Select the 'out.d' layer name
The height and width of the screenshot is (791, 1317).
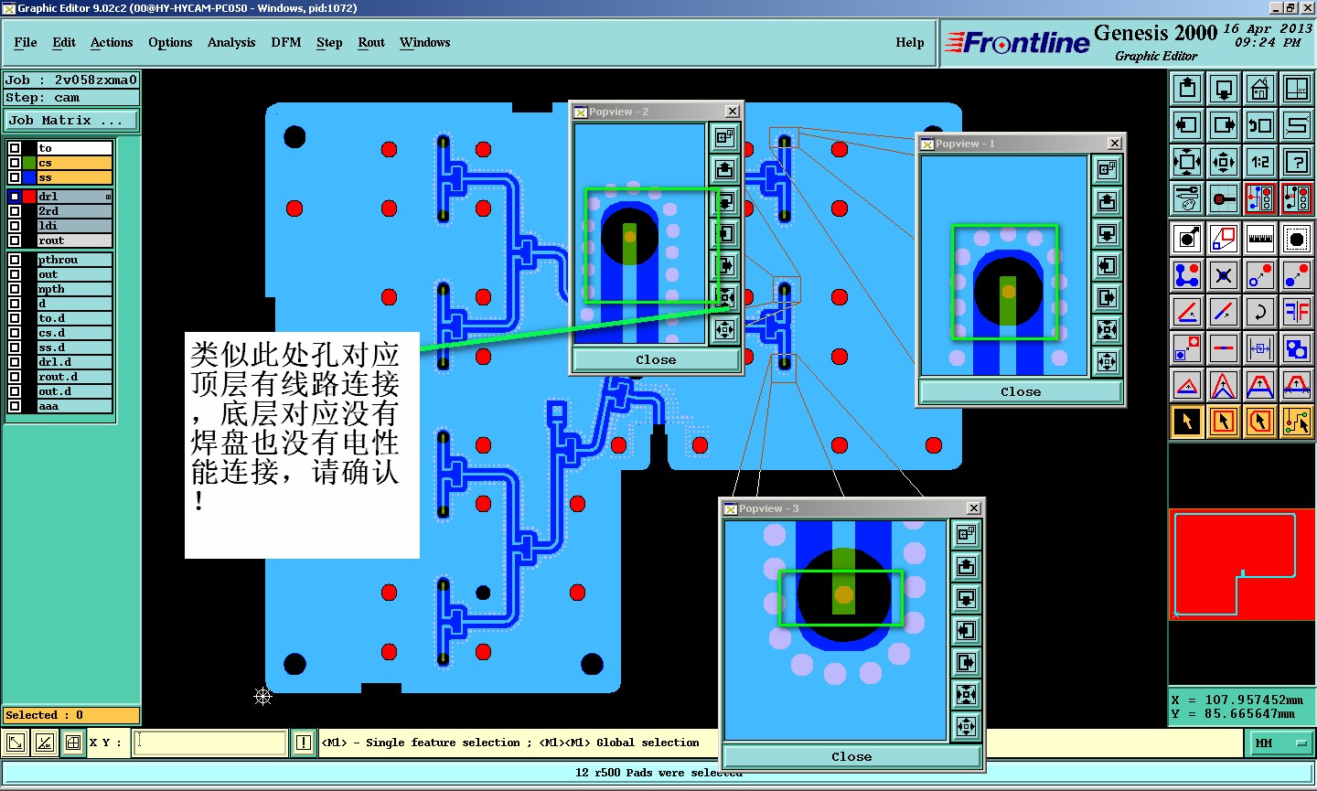(x=75, y=391)
